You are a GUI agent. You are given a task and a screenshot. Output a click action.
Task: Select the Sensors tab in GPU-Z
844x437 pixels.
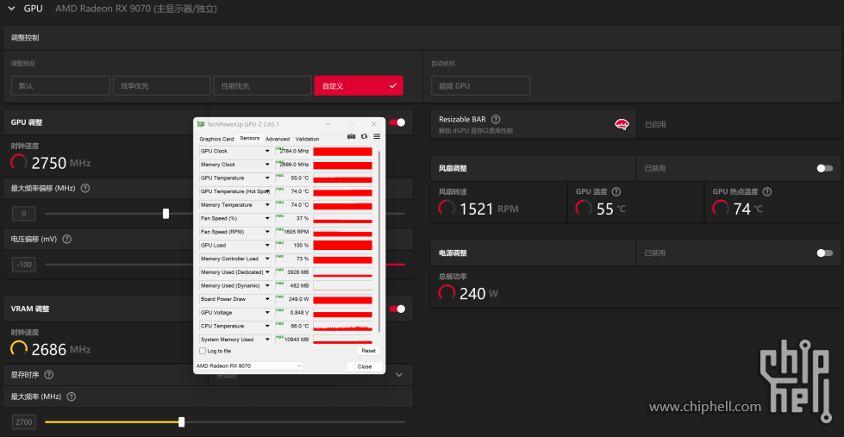(250, 138)
